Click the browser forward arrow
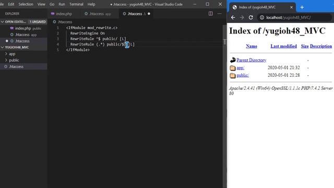 coord(242,17)
